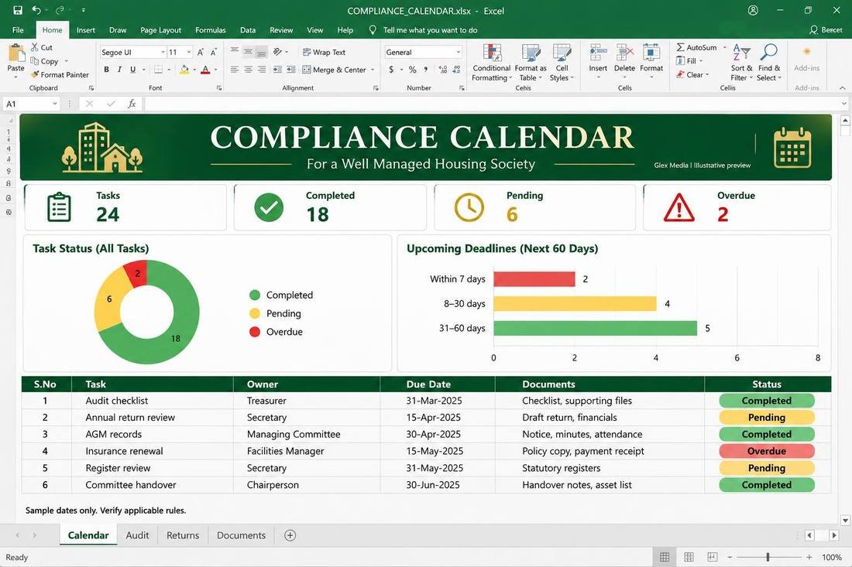852x567 pixels.
Task: Click the Comma Style icon
Action: (x=425, y=70)
